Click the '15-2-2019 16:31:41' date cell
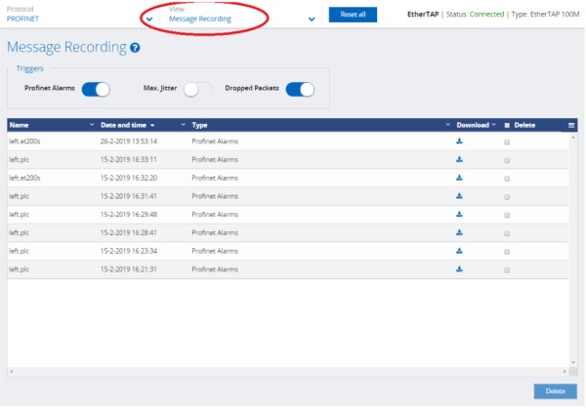The image size is (586, 408). 129,196
